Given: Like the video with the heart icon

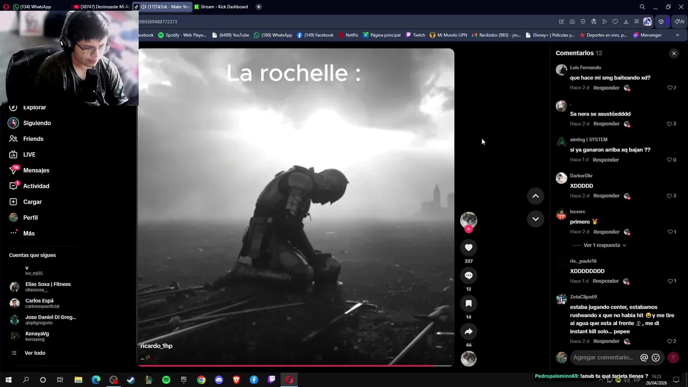Looking at the screenshot, I should coord(469,247).
